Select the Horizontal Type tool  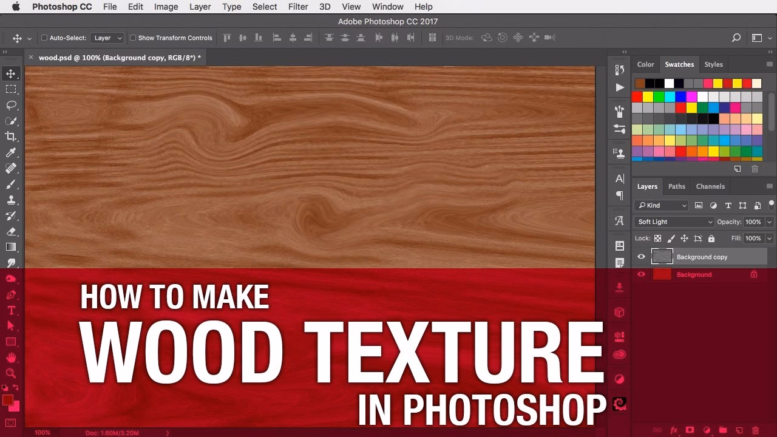coord(11,310)
